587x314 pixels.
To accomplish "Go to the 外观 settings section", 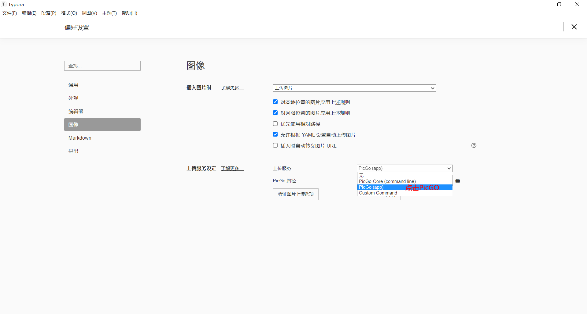I will (x=102, y=98).
